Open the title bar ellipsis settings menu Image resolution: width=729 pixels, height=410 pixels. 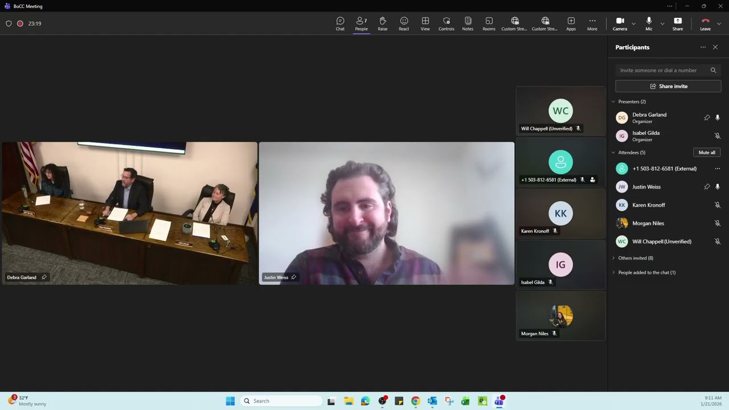click(670, 6)
